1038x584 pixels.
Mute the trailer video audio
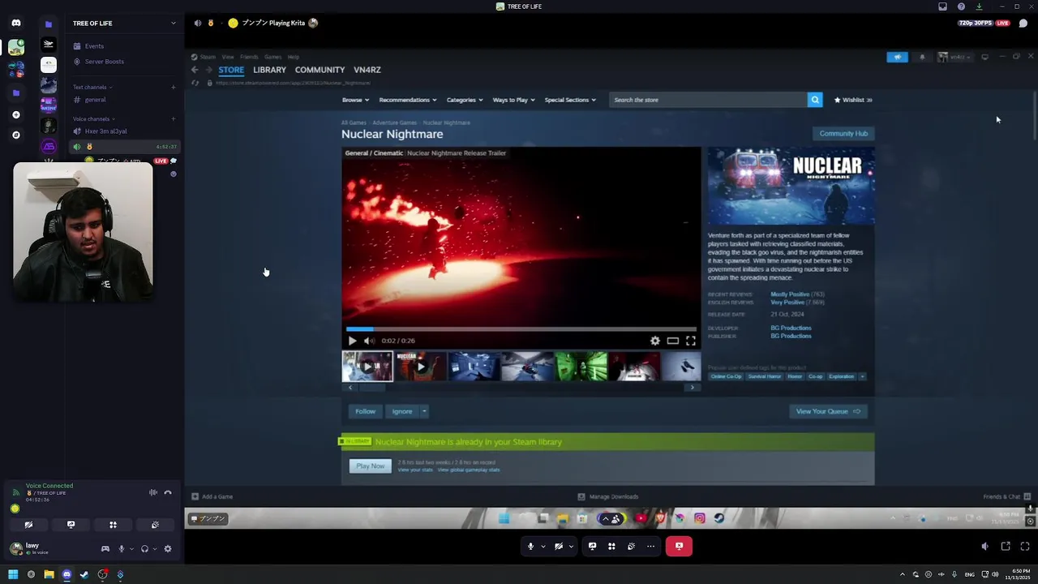(x=368, y=341)
